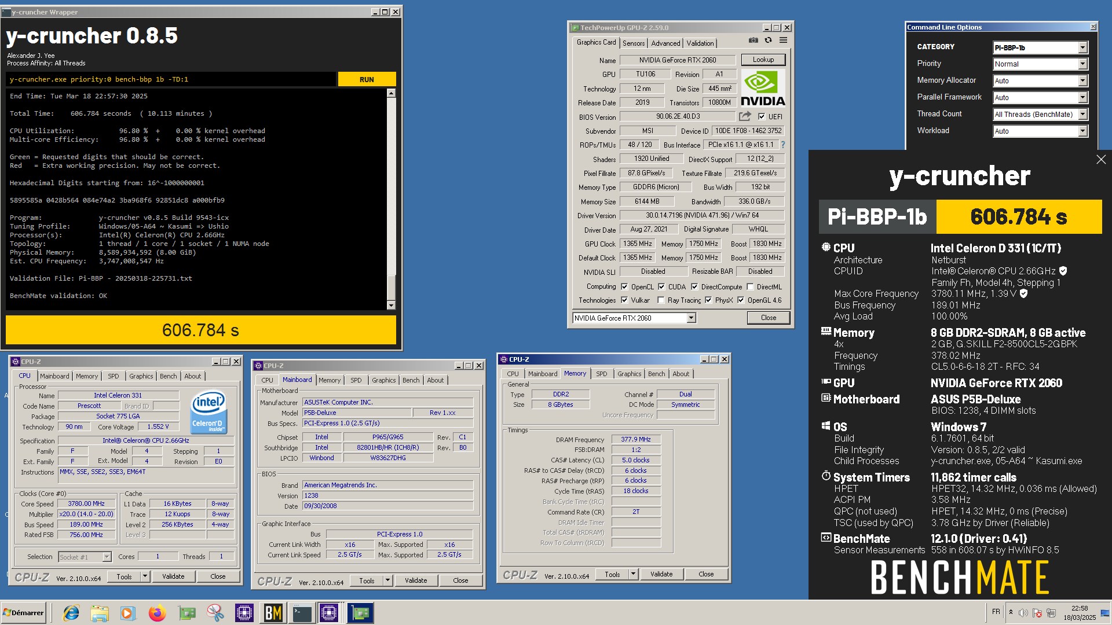Click the y-cruncher output scrollbar down arrow
The width and height of the screenshot is (1112, 625).
point(391,305)
